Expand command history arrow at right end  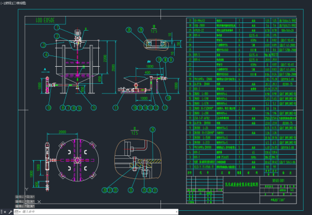pyautogui.click(x=176, y=212)
